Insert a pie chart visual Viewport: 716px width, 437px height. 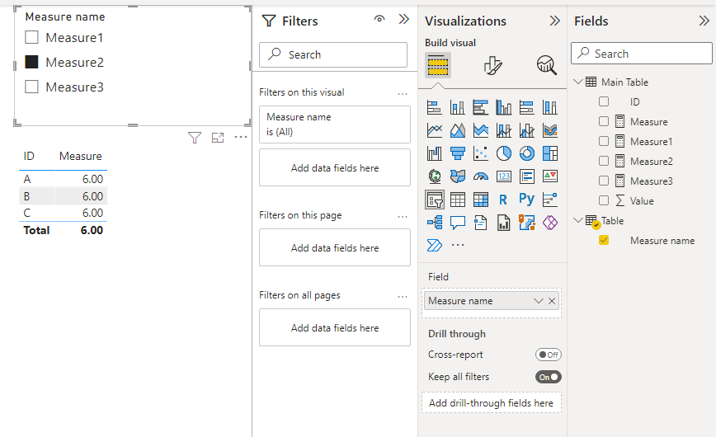(504, 153)
